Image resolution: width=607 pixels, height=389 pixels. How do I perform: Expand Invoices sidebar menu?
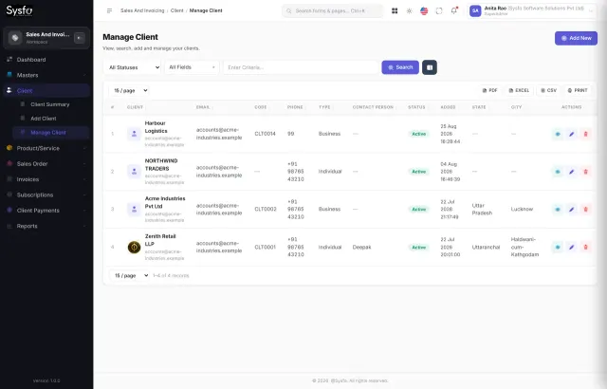pyautogui.click(x=46, y=179)
